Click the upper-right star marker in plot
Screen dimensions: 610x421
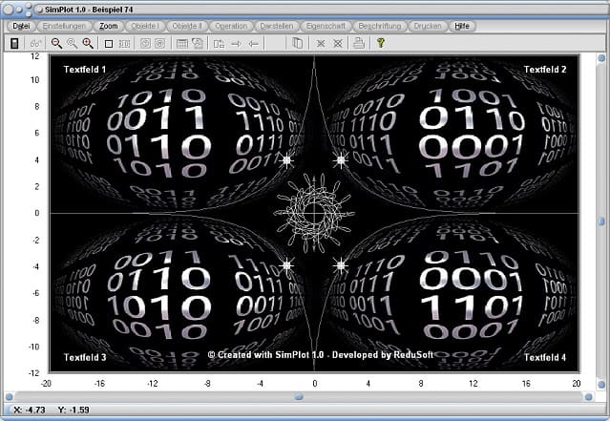pyautogui.click(x=341, y=159)
